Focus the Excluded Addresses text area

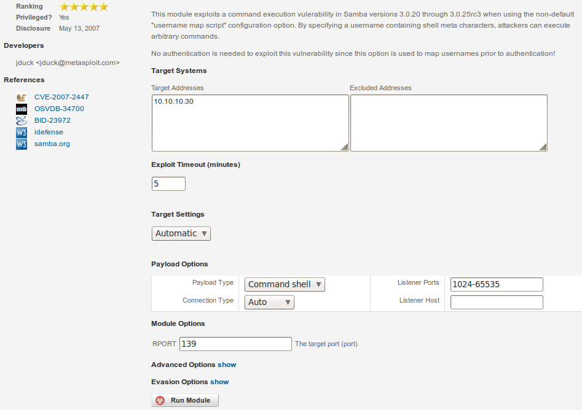pyautogui.click(x=448, y=123)
